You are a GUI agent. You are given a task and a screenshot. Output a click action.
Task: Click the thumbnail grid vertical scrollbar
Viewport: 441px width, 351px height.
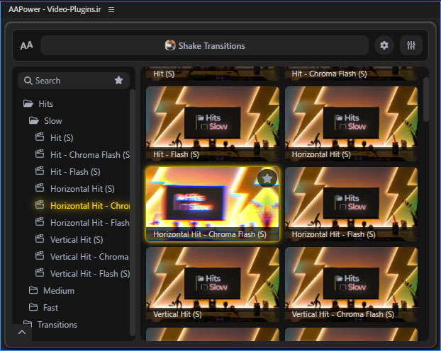tap(426, 99)
